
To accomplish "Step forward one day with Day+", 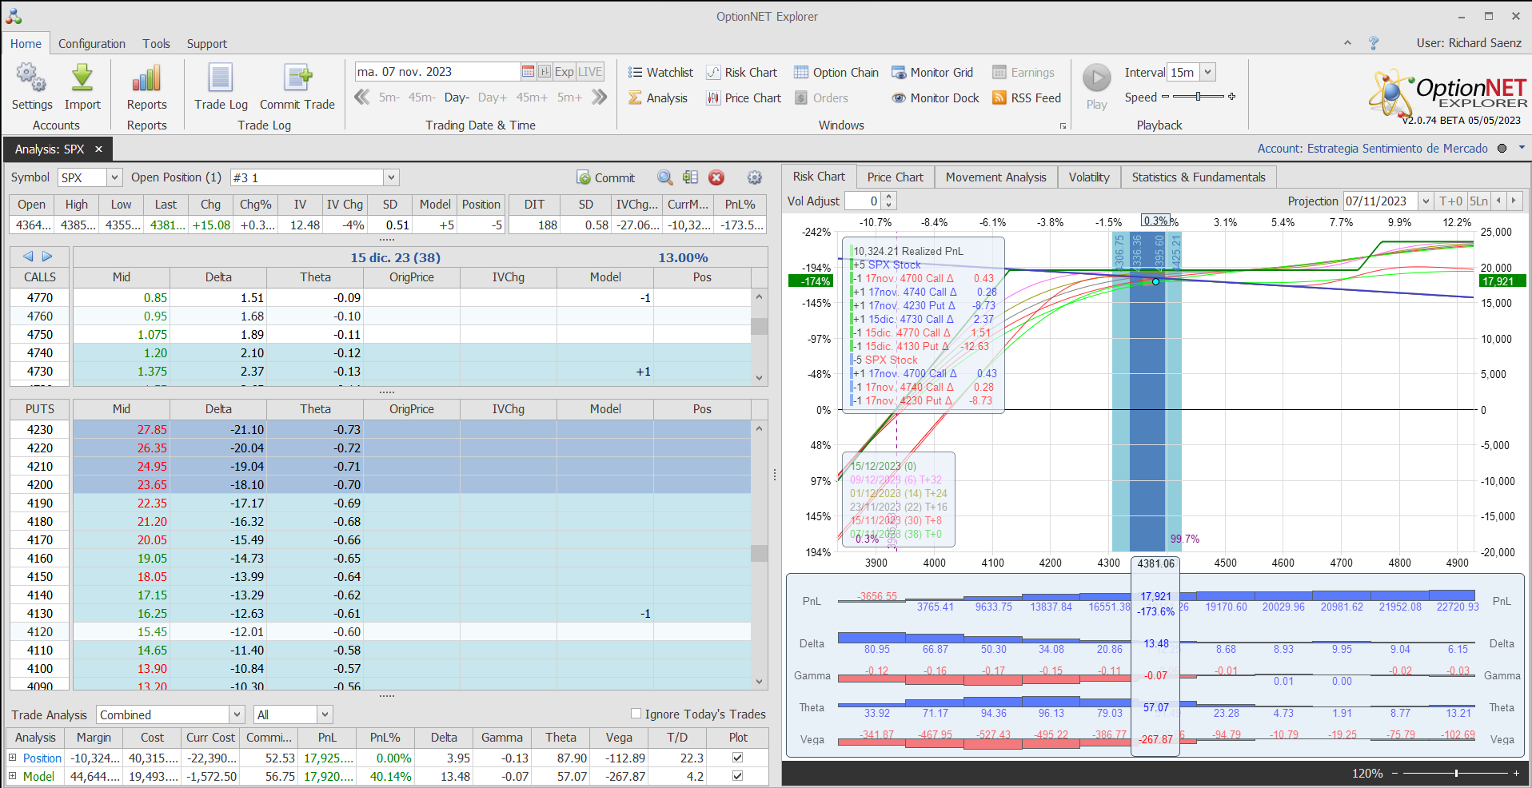I will point(493,98).
